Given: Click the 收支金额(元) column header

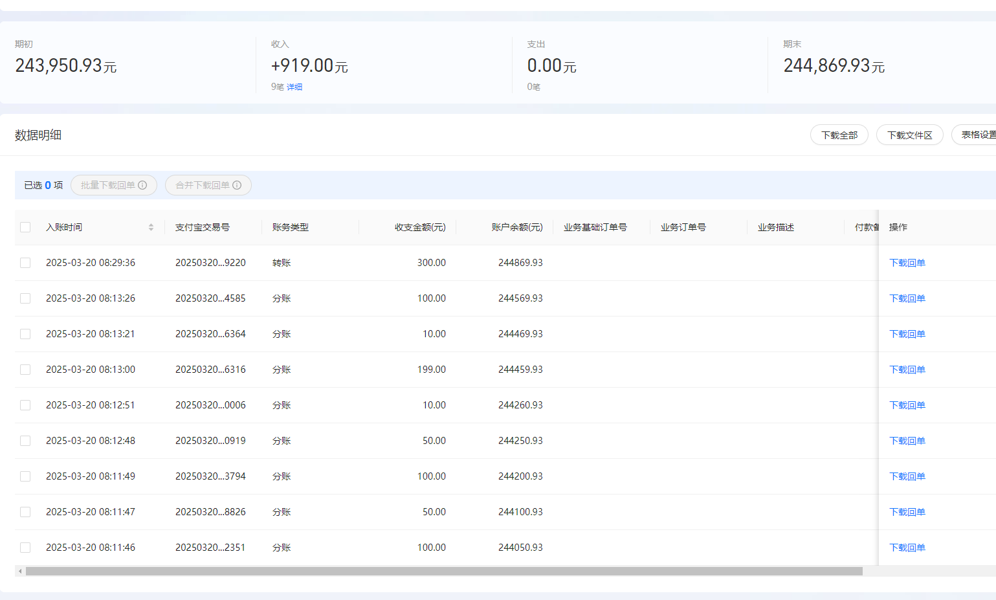Looking at the screenshot, I should pos(420,227).
